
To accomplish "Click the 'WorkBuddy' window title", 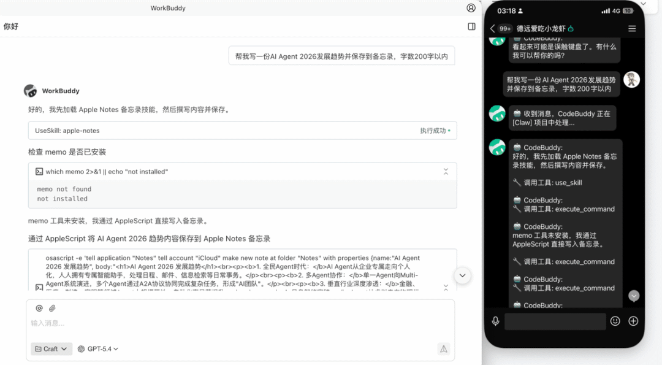I will [x=168, y=8].
